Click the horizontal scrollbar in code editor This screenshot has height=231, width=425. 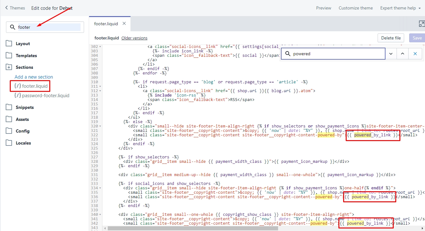click(x=192, y=228)
